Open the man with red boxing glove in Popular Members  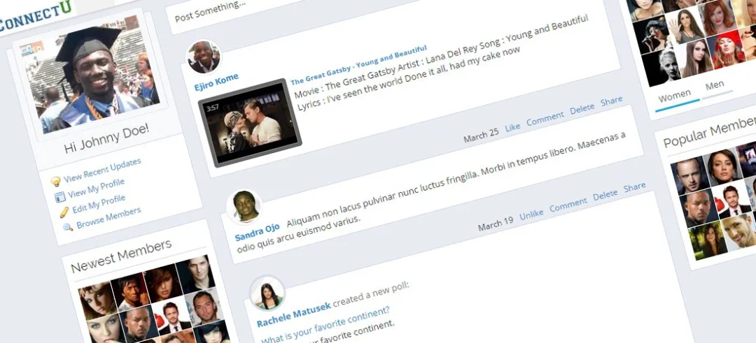pyautogui.click(x=733, y=198)
